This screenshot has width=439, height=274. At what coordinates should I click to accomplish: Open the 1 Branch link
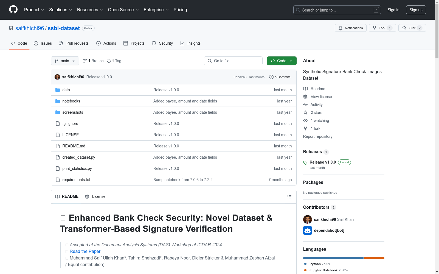(93, 61)
